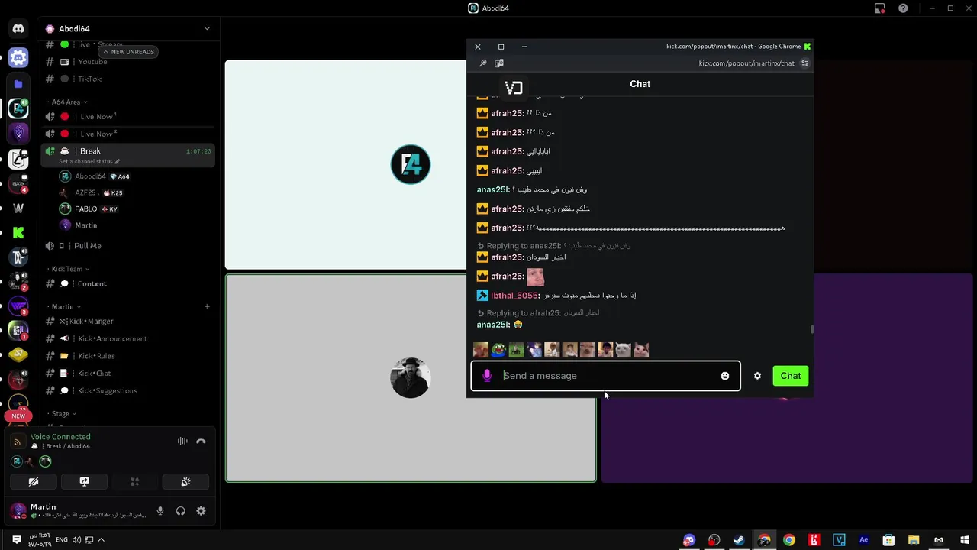Collapse the Martin category
This screenshot has height=550, width=977.
pos(64,306)
